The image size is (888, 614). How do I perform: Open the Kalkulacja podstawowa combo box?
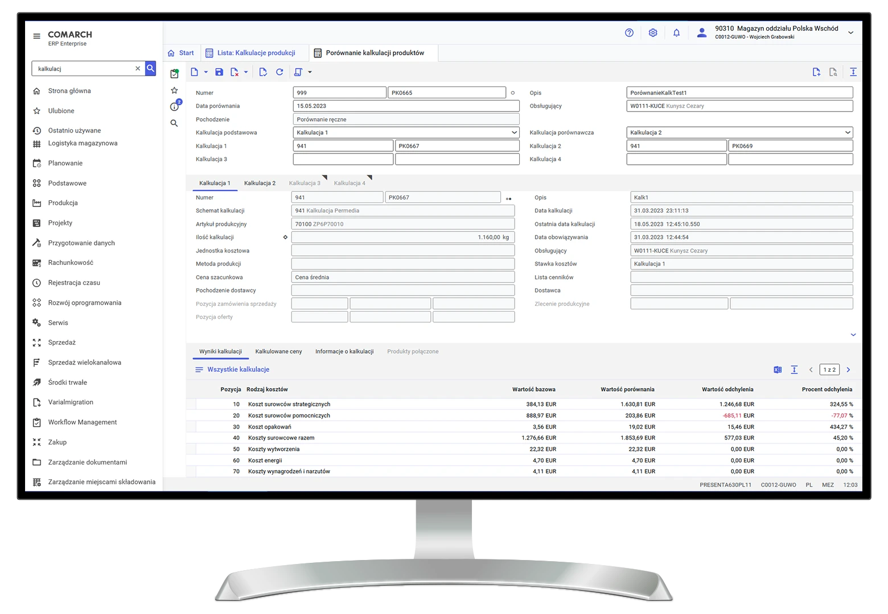click(x=406, y=132)
